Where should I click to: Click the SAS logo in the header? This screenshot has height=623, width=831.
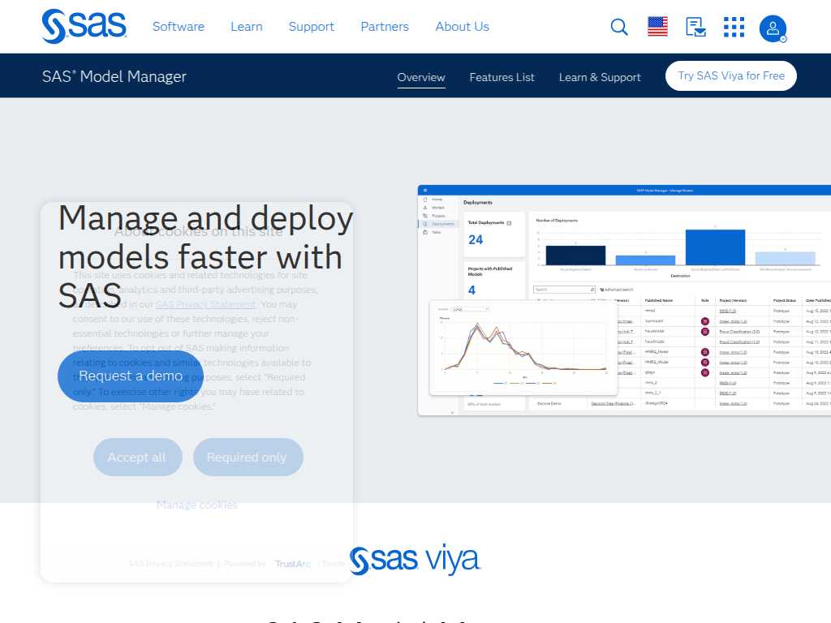click(84, 26)
